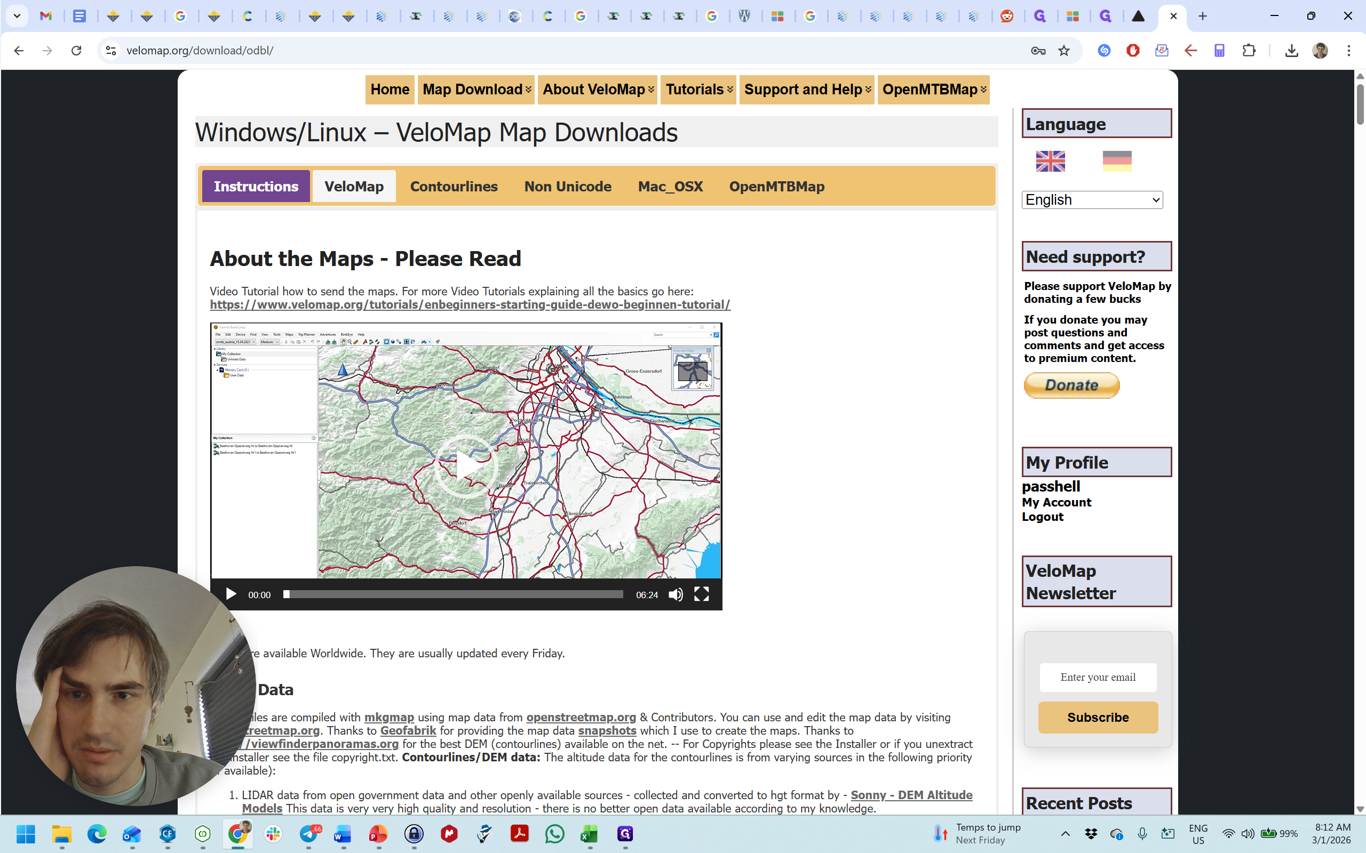This screenshot has height=853, width=1366.
Task: Open the English language dropdown
Action: [x=1092, y=200]
